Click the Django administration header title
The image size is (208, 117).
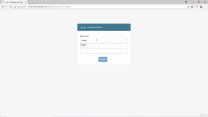pos(91,27)
